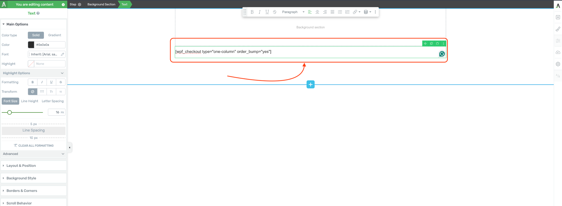Select the capitalize Tt transform
Image resolution: width=562 pixels, height=206 pixels.
pos(51,92)
